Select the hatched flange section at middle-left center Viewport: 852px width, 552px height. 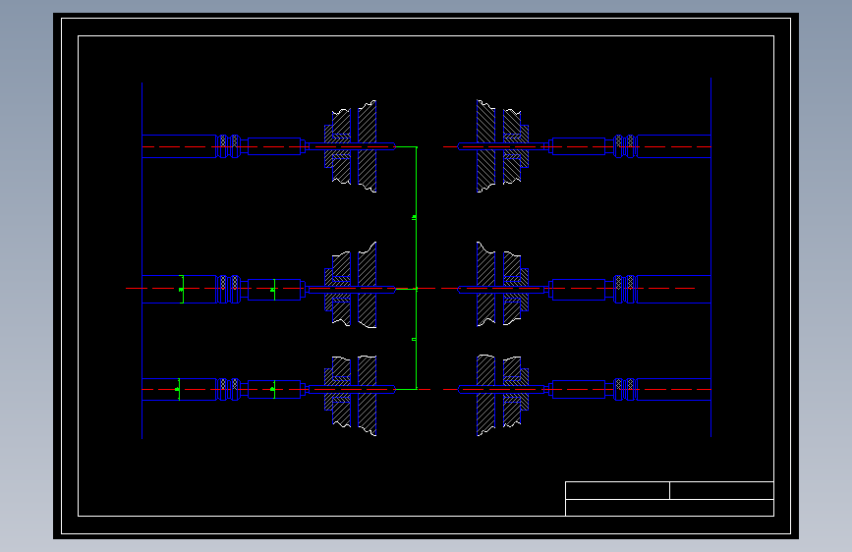point(352,286)
